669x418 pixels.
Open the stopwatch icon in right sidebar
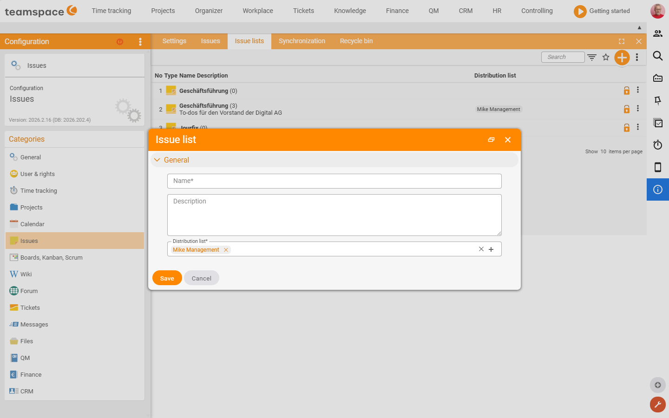(x=658, y=145)
